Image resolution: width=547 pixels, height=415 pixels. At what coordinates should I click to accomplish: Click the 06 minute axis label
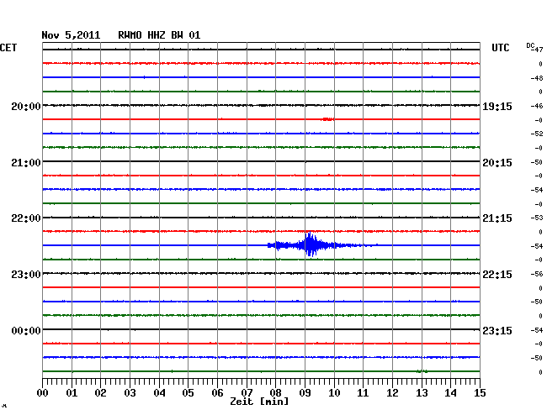coord(217,392)
